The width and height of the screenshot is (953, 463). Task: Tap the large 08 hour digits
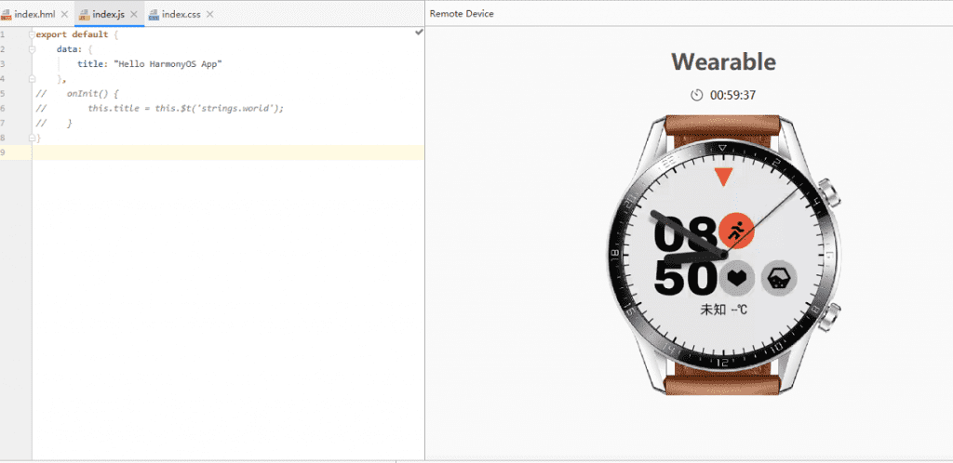click(x=685, y=234)
